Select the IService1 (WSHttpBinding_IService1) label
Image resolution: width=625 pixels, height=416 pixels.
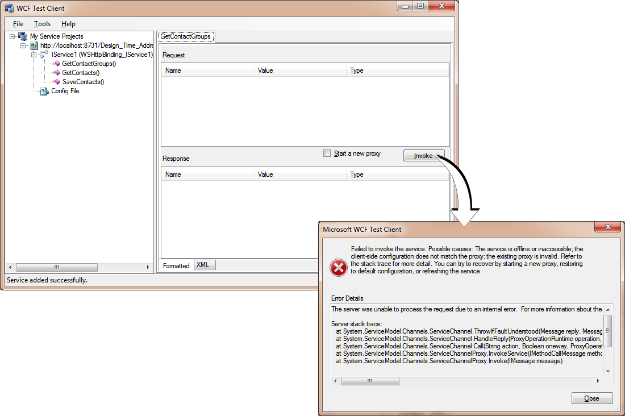(102, 55)
